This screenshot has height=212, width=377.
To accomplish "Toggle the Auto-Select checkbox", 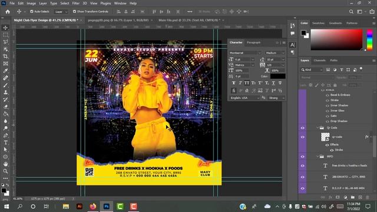I will pyautogui.click(x=32, y=11).
